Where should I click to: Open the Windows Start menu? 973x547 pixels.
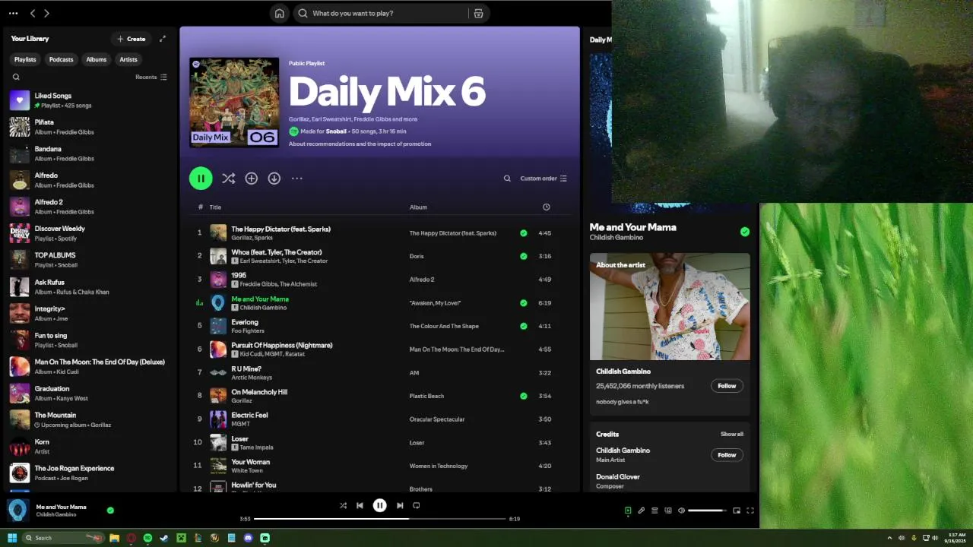click(12, 538)
